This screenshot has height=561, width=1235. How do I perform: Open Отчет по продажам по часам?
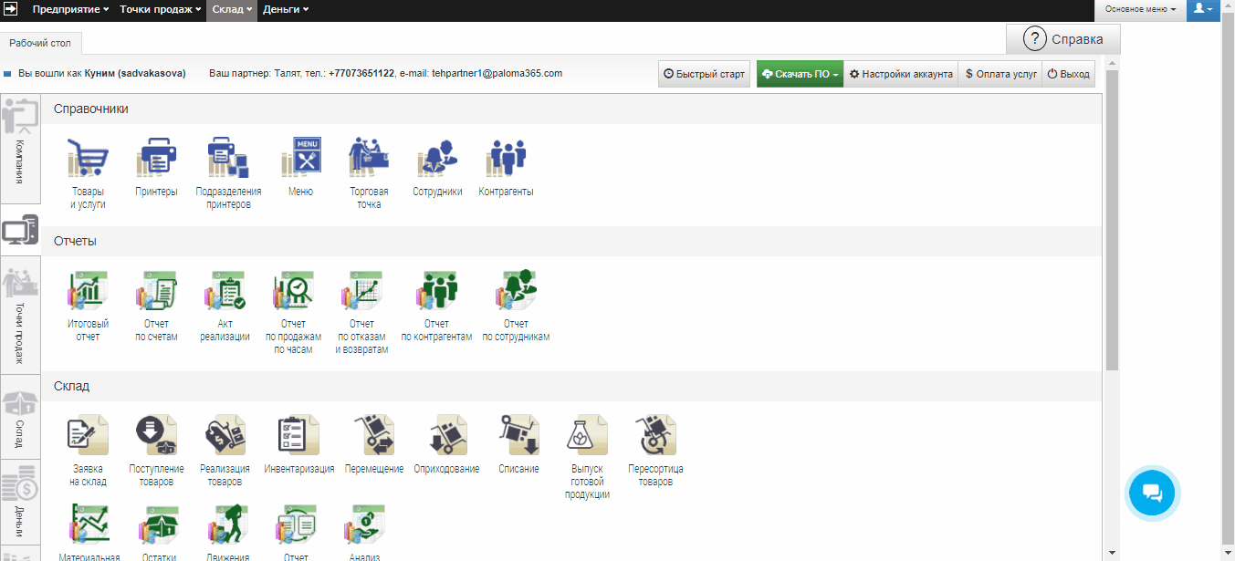tap(293, 292)
